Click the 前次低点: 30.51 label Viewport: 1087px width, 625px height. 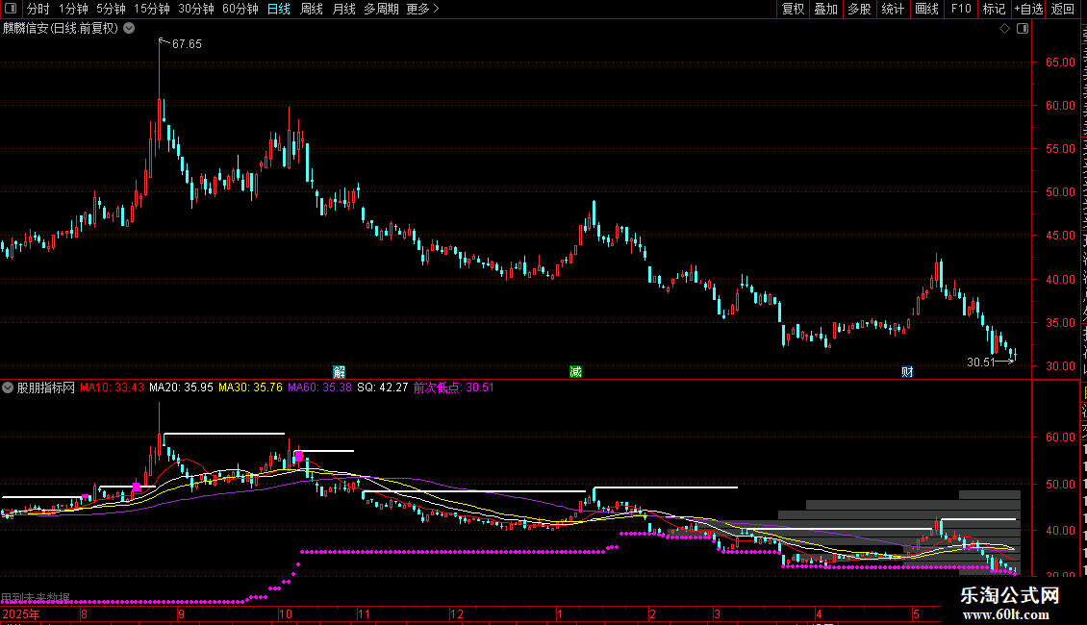click(x=454, y=387)
